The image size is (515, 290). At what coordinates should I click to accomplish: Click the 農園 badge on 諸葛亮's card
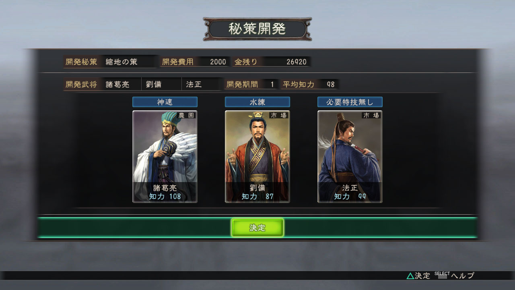point(186,115)
